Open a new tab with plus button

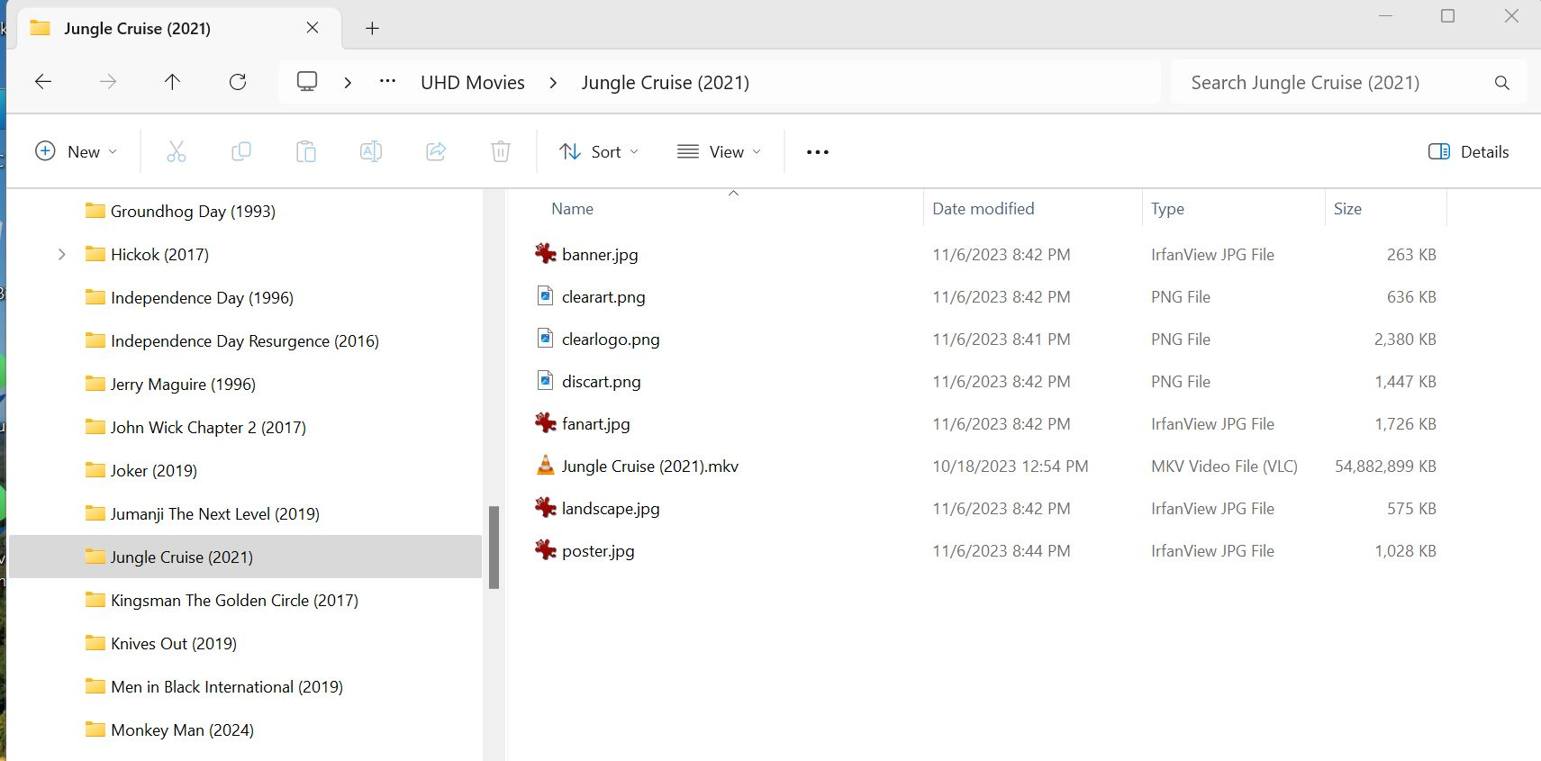(x=372, y=29)
